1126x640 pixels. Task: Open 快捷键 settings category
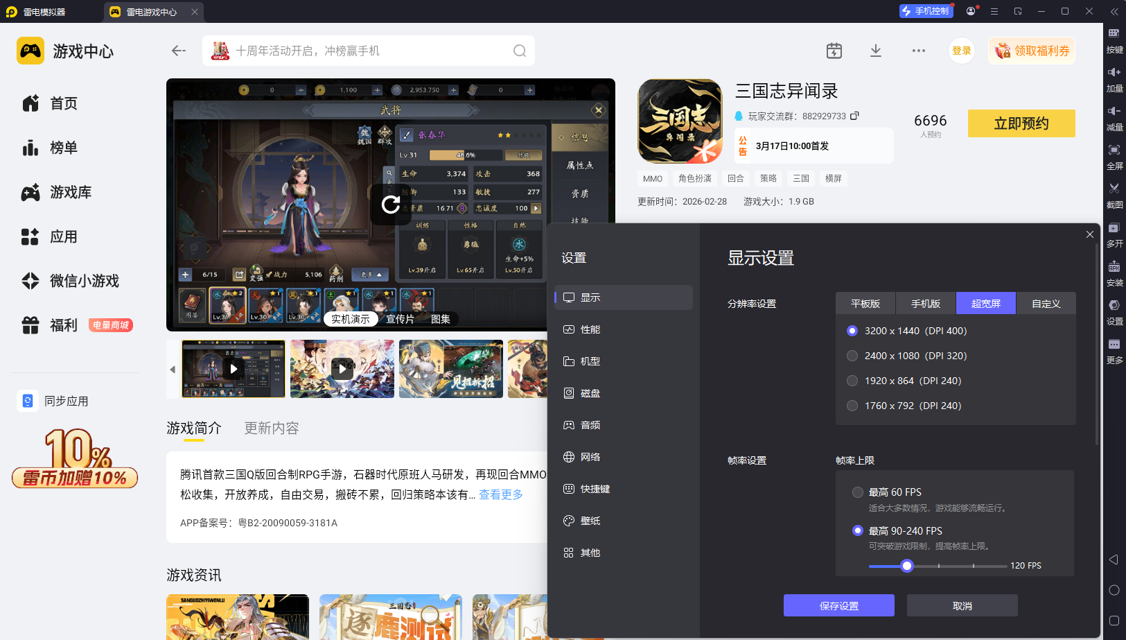624,489
